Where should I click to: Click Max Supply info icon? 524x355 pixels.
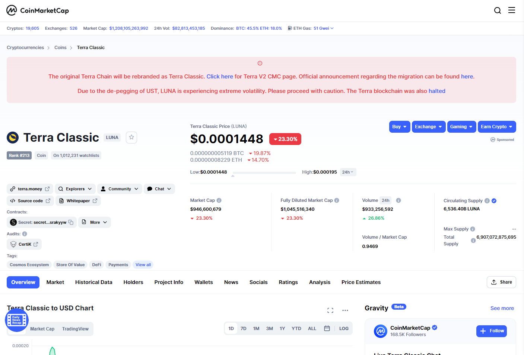[473, 229]
